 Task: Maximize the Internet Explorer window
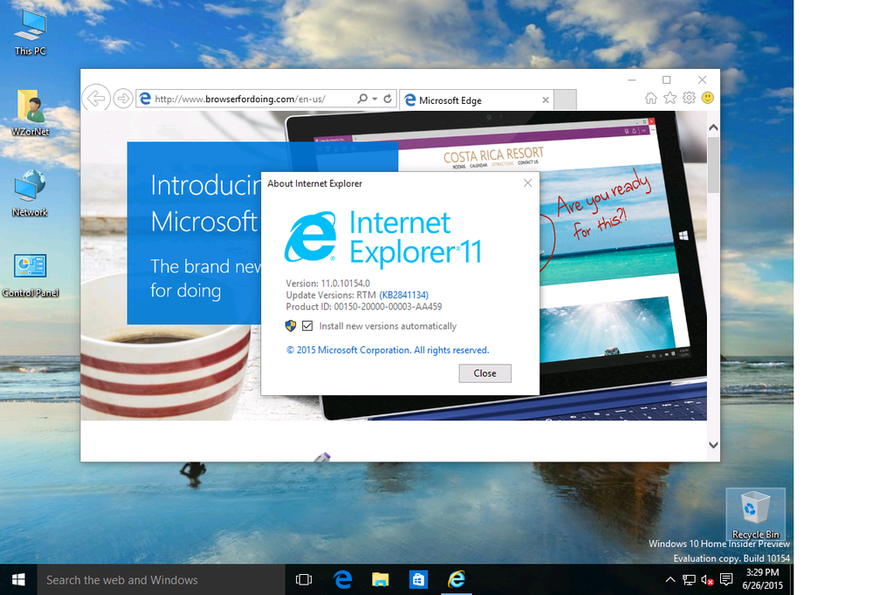[x=666, y=79]
